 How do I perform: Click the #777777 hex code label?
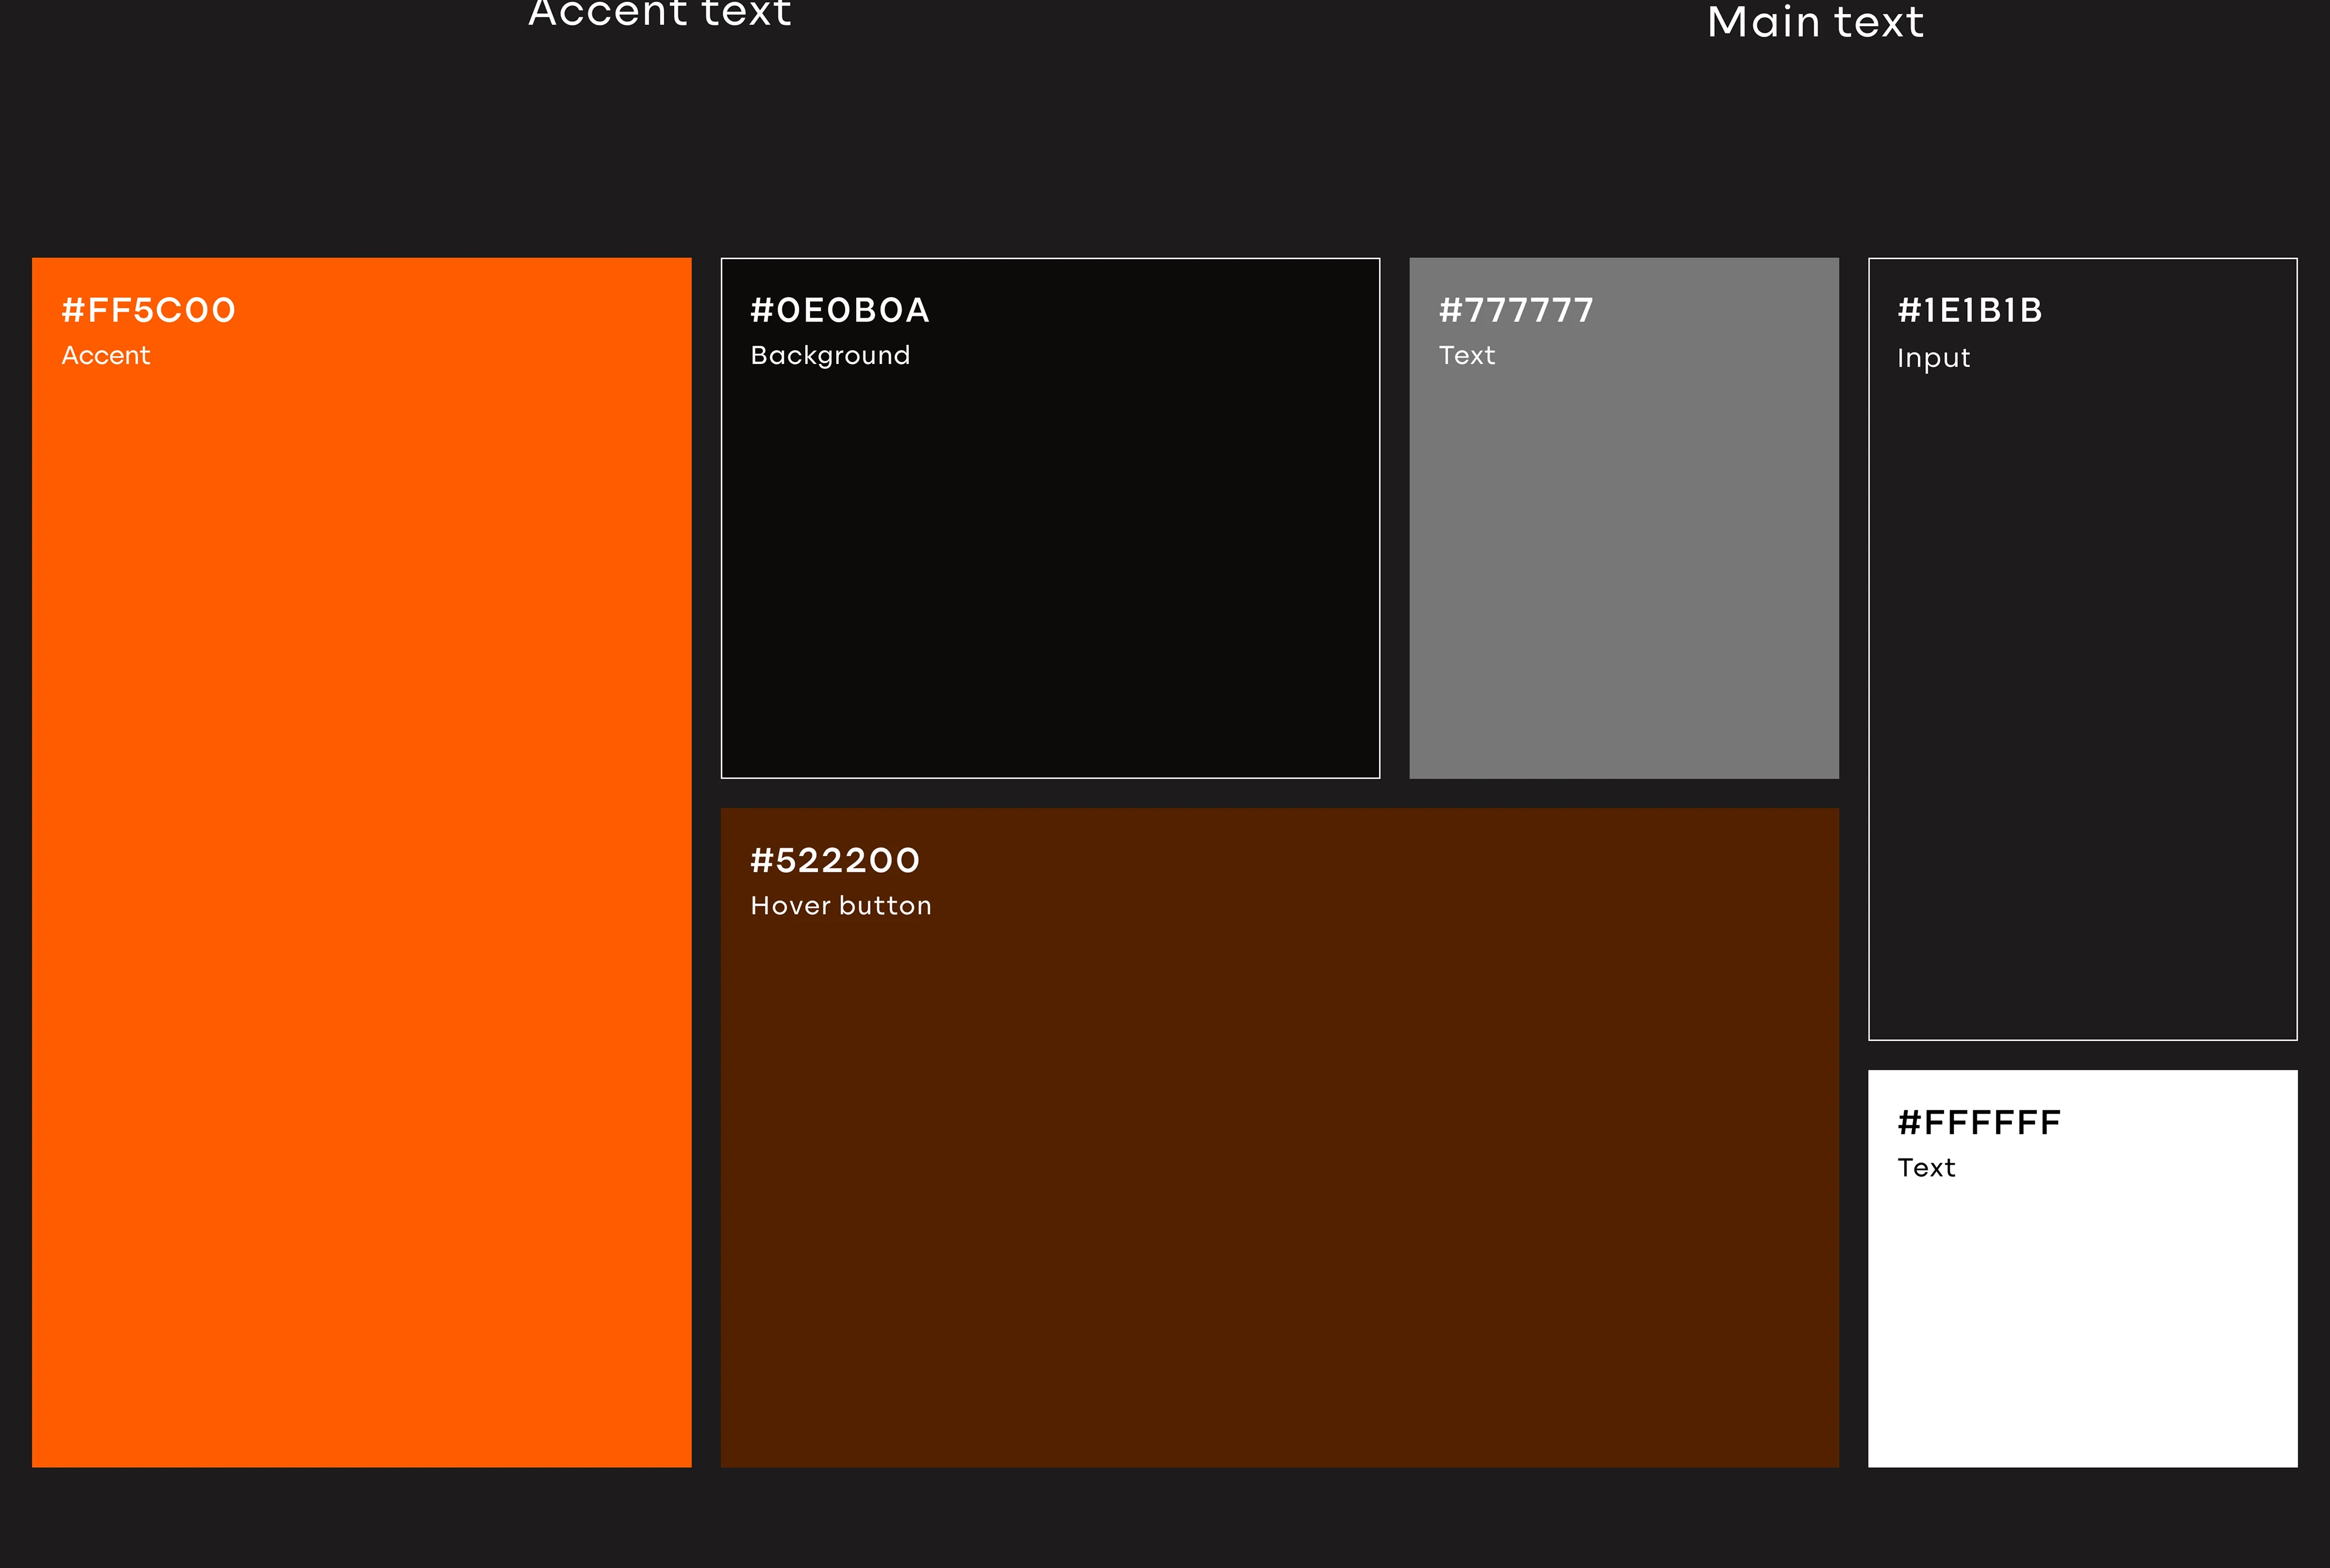1514,310
